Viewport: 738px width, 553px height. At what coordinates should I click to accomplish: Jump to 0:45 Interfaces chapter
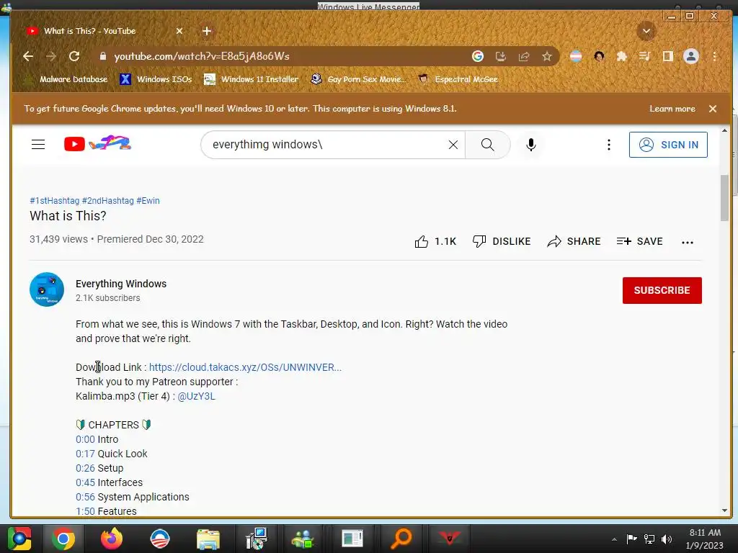(x=85, y=482)
